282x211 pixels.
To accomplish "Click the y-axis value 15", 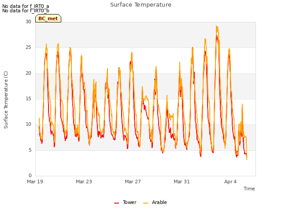I will pyautogui.click(x=28, y=98).
